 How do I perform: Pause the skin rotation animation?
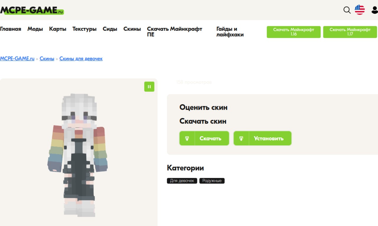[x=149, y=87]
